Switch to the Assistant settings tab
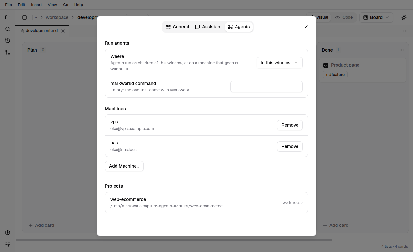Screen dimensions: 413x252 click(208, 27)
